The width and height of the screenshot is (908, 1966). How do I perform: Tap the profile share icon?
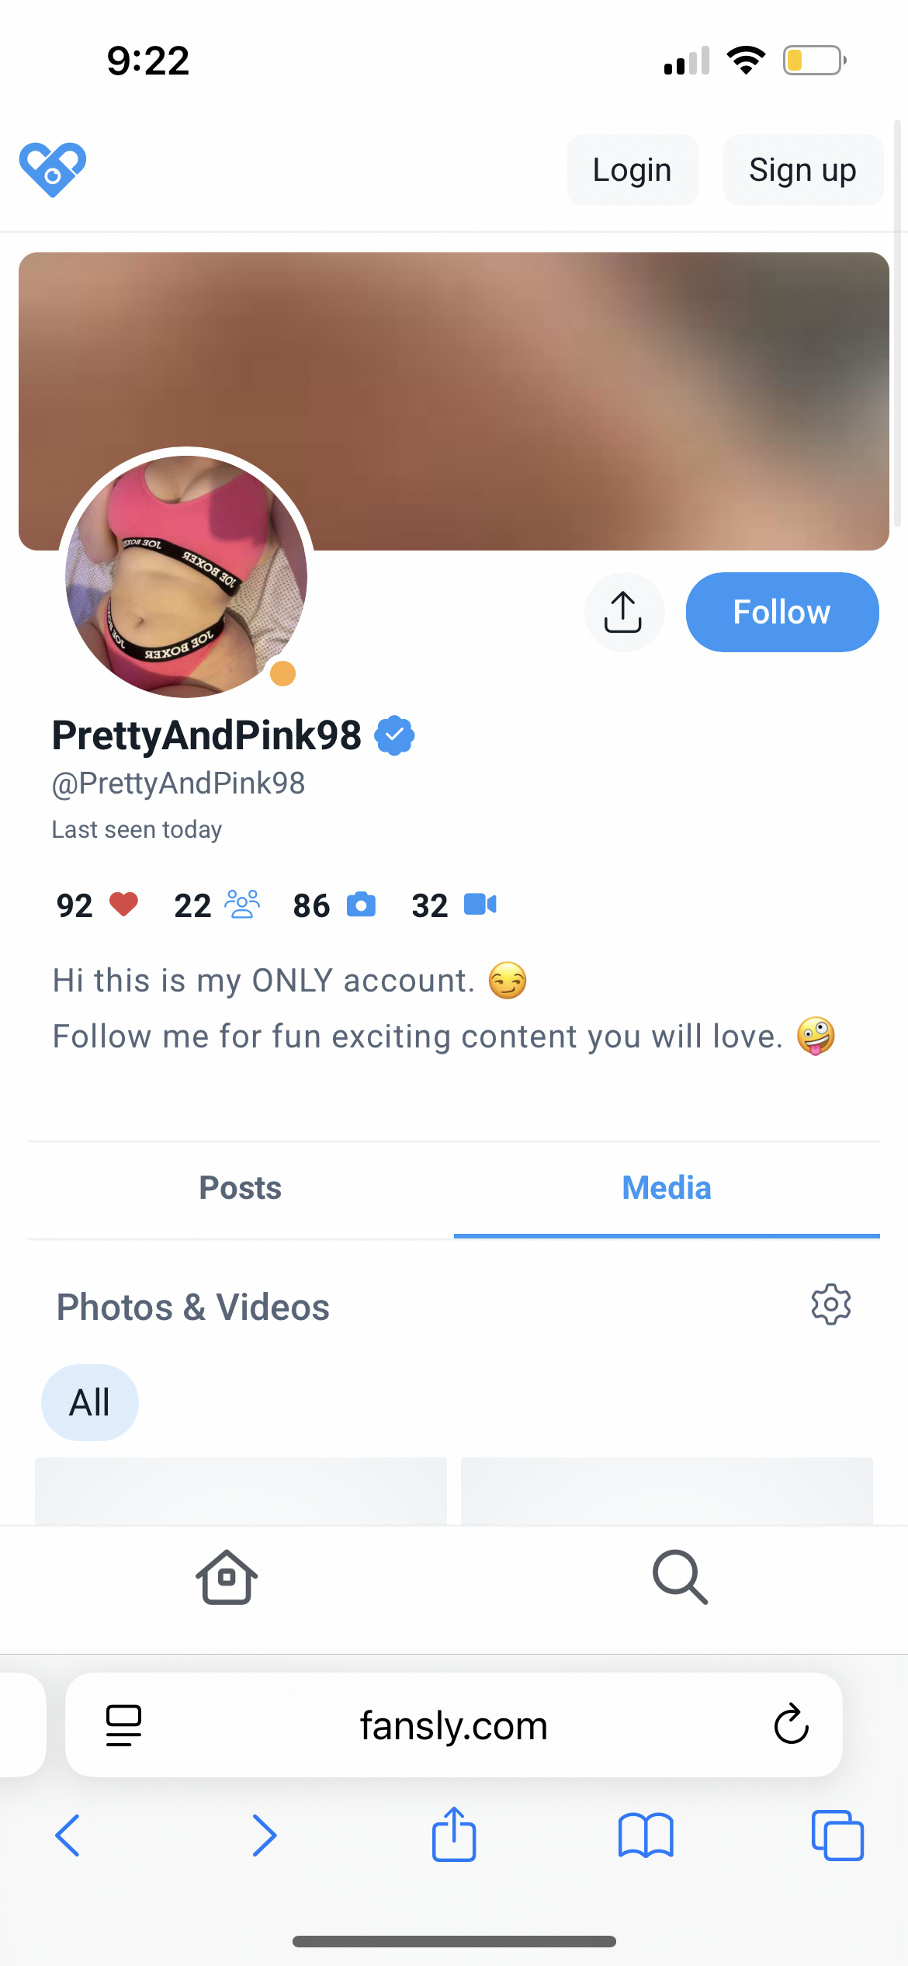tap(624, 612)
